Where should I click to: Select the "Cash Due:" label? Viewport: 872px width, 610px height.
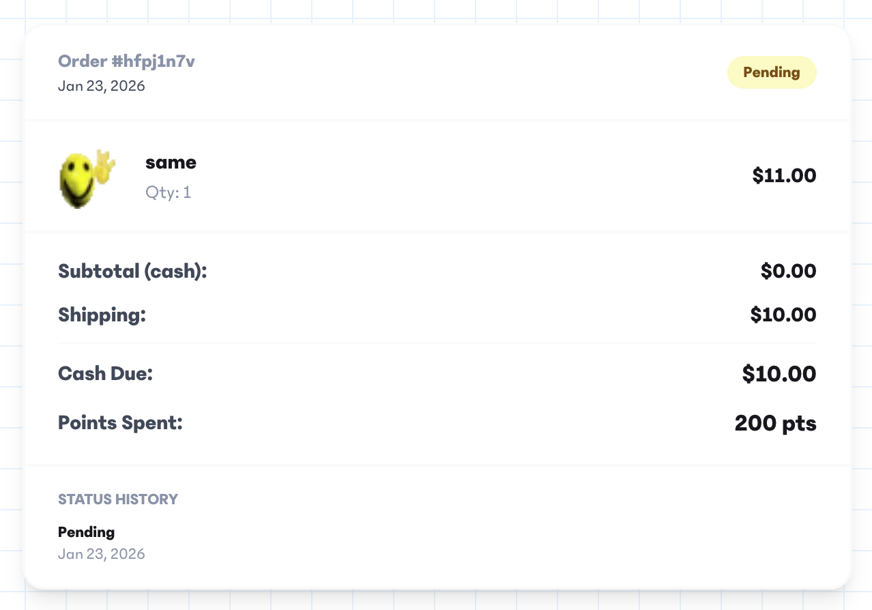[x=105, y=374]
